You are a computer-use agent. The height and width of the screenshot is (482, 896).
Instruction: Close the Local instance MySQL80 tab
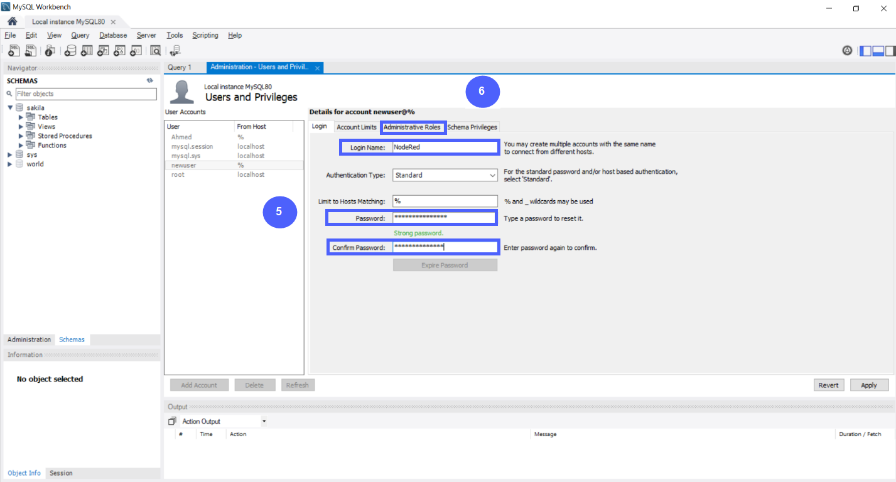pyautogui.click(x=113, y=21)
